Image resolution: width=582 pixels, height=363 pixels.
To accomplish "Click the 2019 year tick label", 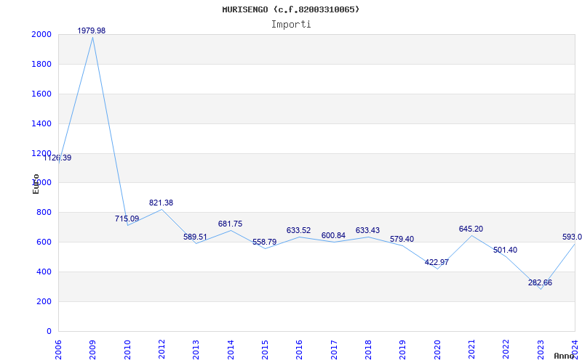I will click(x=403, y=349).
